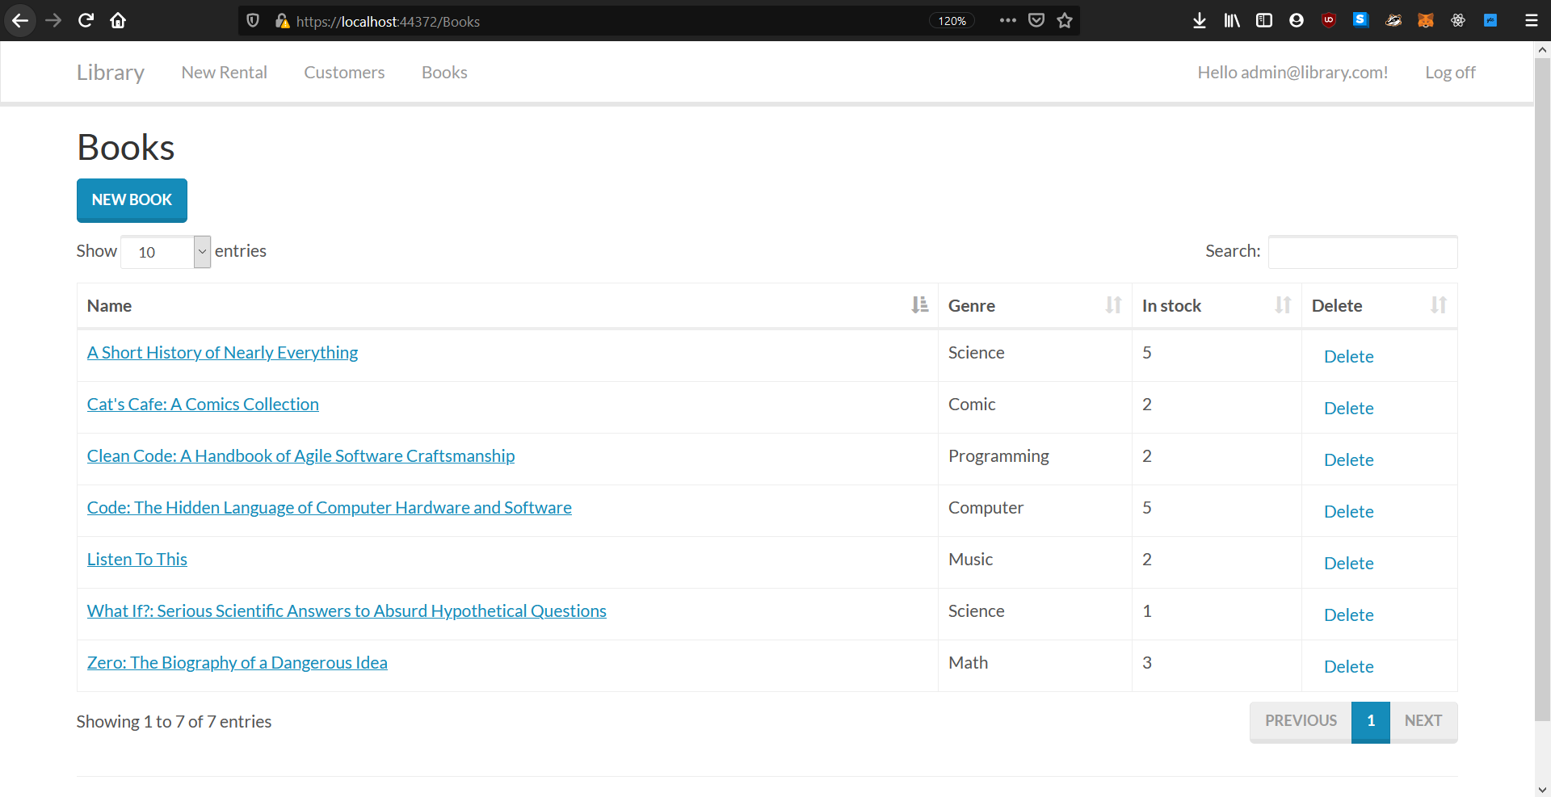
Task: Click the padlock warning site info icon
Action: [x=282, y=21]
